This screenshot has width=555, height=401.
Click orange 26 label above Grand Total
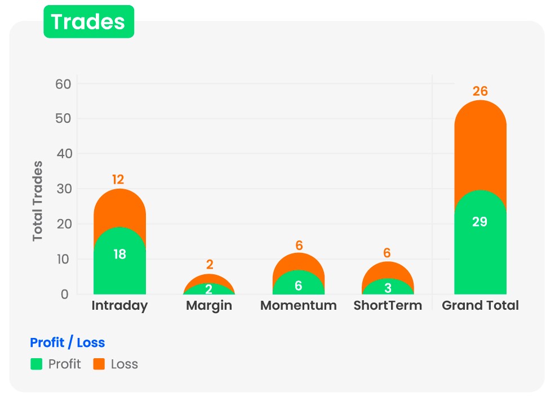(480, 91)
